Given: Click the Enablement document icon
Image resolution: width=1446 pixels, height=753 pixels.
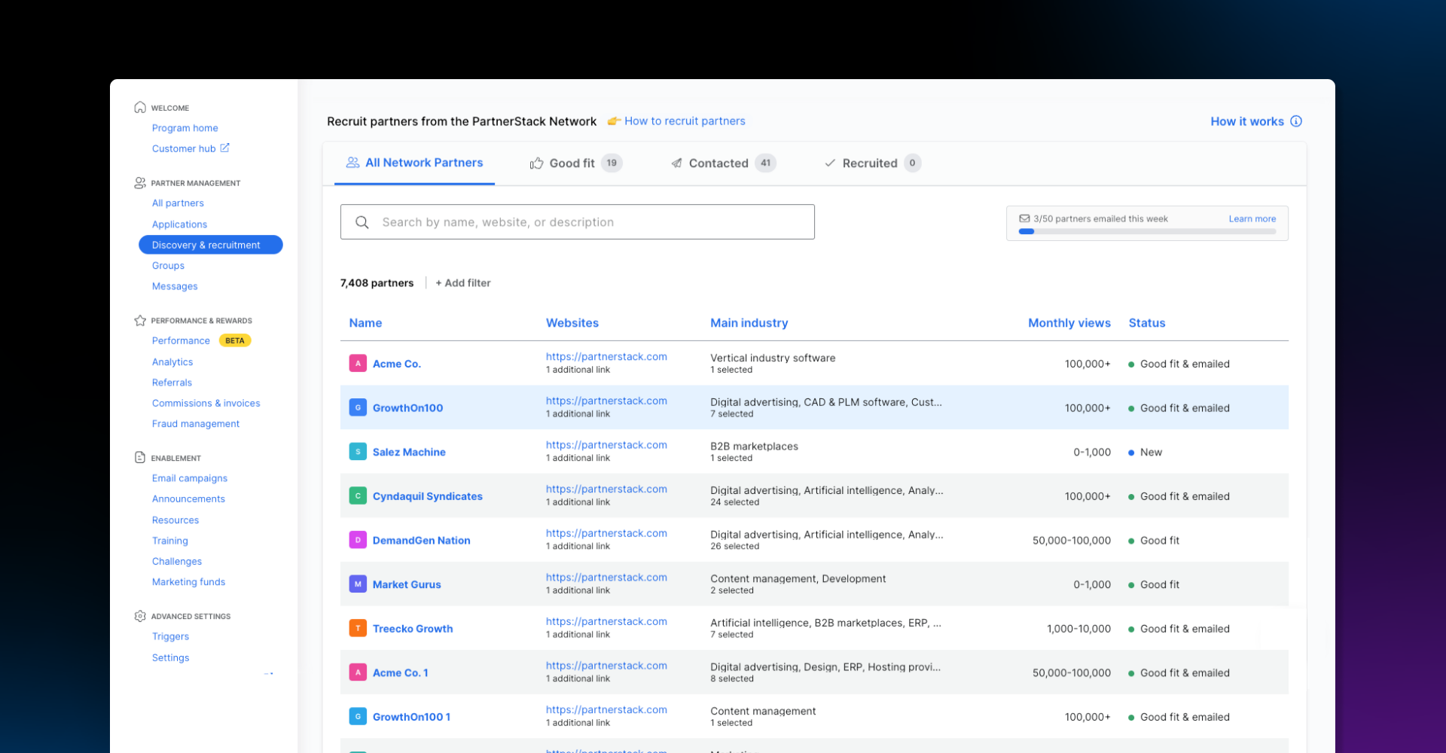Looking at the screenshot, I should click(140, 458).
